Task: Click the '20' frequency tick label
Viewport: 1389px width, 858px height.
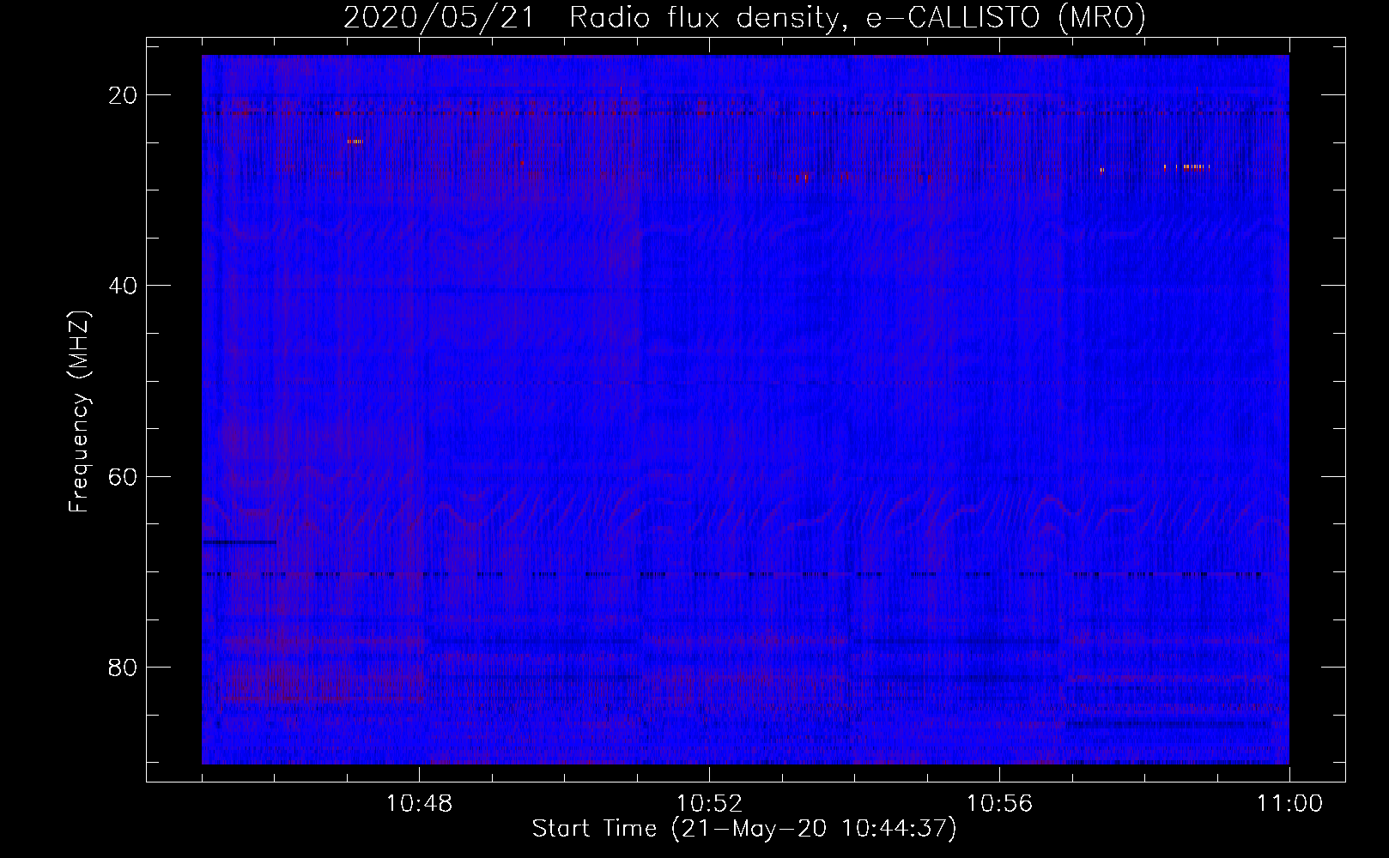Action: click(x=124, y=95)
